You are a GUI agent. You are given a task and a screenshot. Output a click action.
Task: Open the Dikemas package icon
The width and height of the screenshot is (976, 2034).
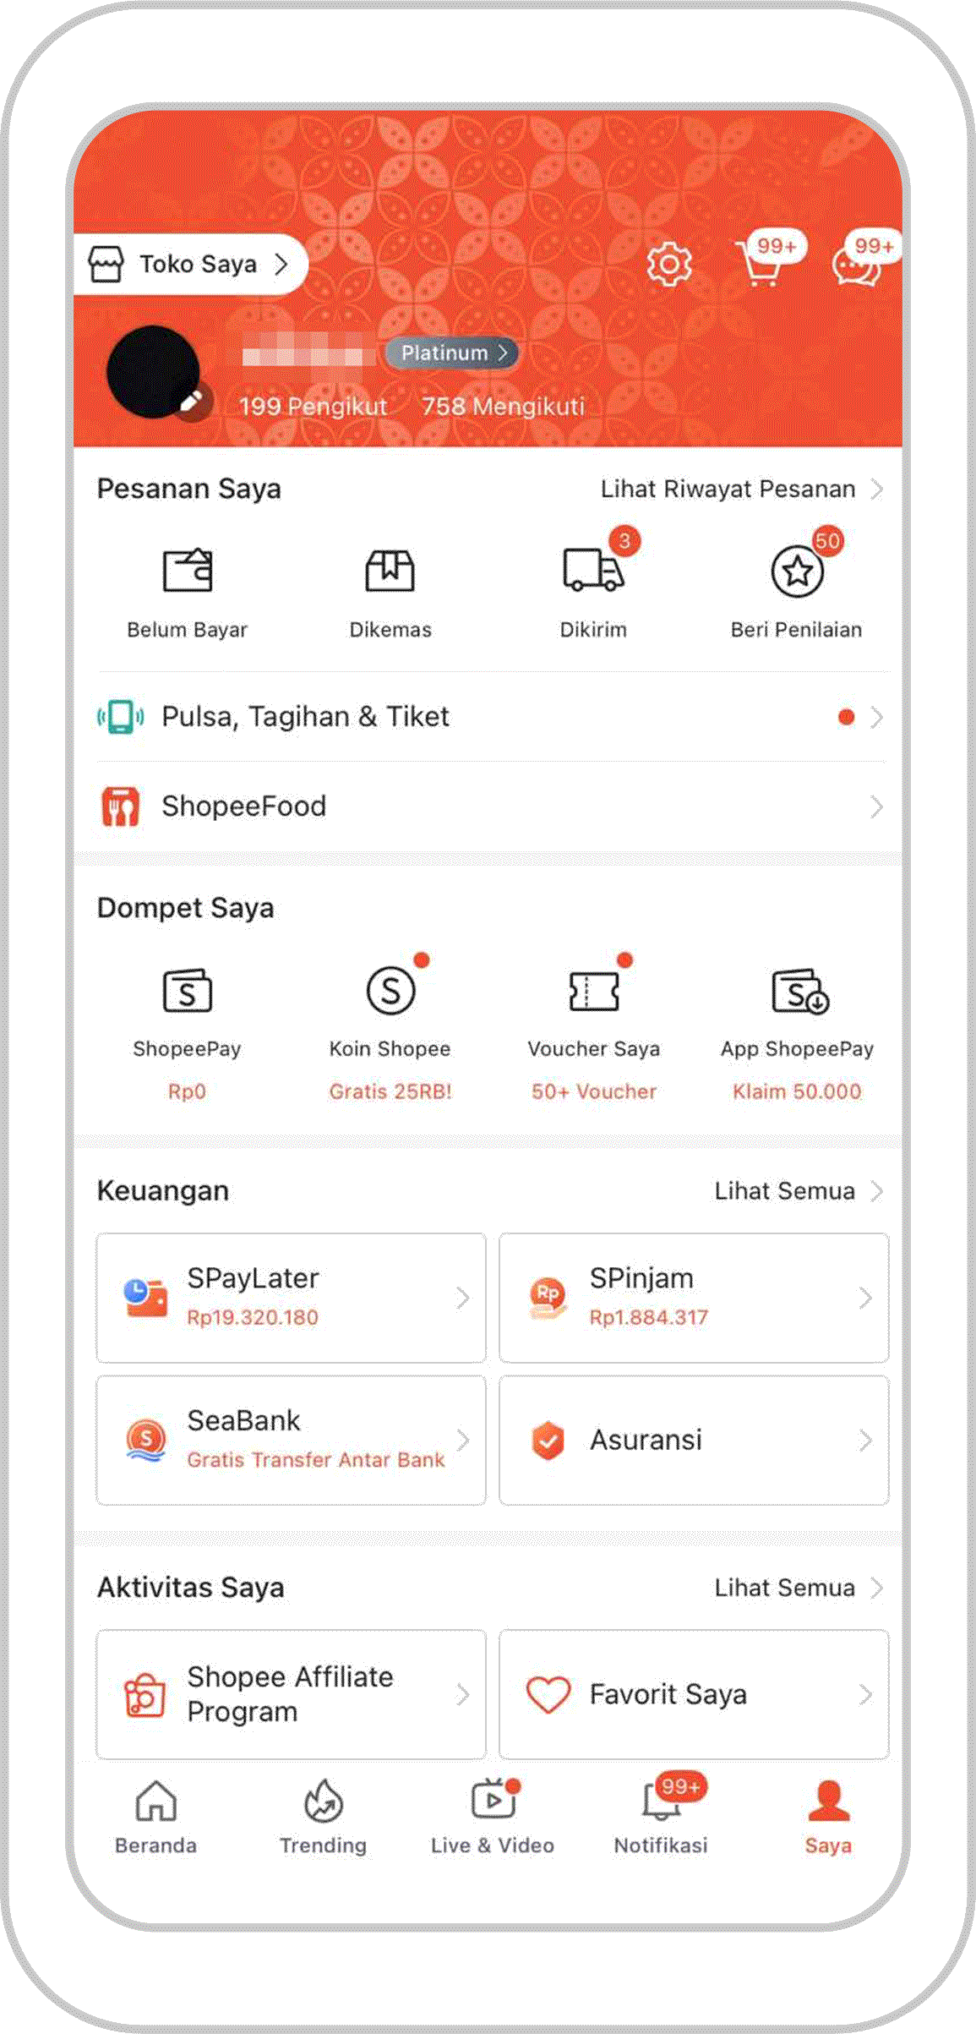(390, 570)
